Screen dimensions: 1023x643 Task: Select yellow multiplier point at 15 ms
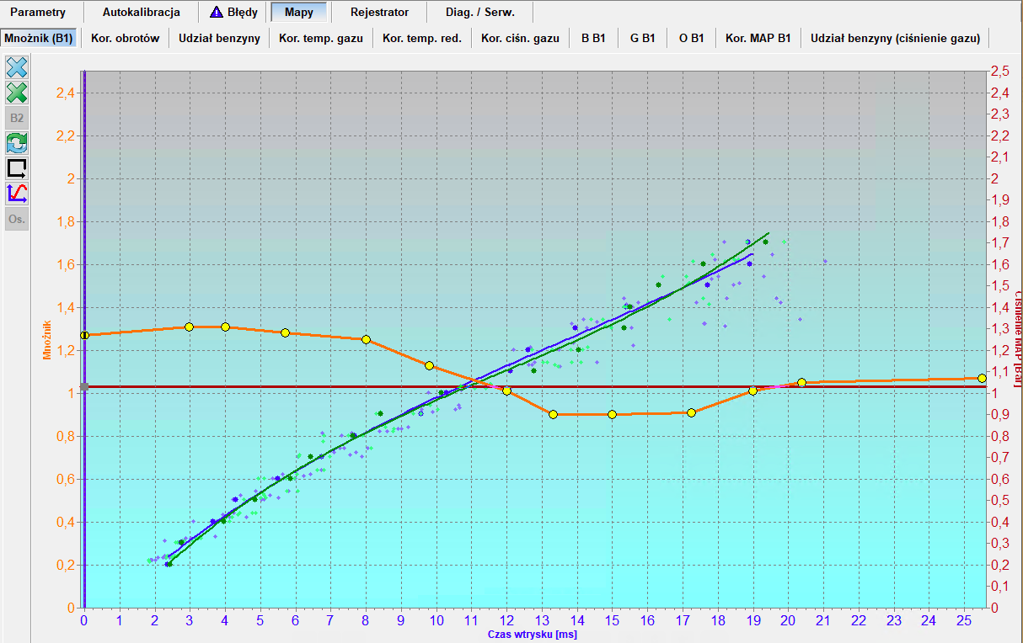612,414
